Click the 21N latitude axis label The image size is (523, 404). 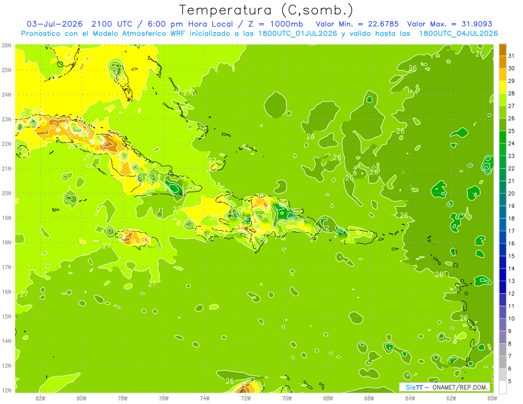pos(6,169)
